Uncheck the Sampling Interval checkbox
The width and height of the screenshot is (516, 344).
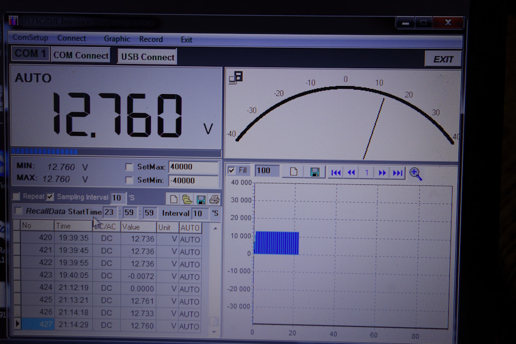(50, 197)
